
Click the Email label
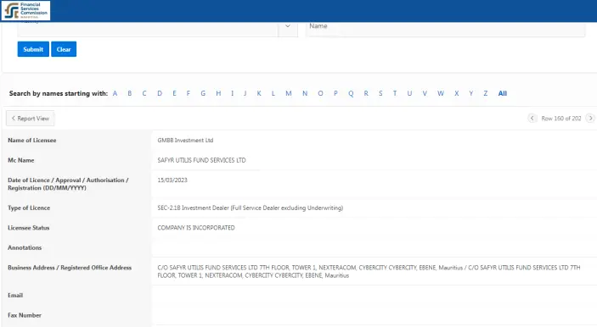coord(15,295)
